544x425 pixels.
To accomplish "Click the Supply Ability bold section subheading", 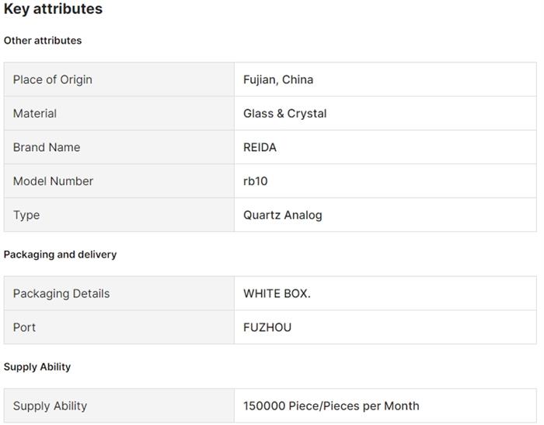I will point(37,367).
